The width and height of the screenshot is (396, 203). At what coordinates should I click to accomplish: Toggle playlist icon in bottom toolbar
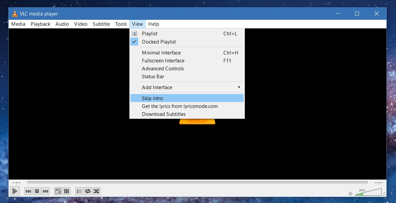pyautogui.click(x=79, y=191)
